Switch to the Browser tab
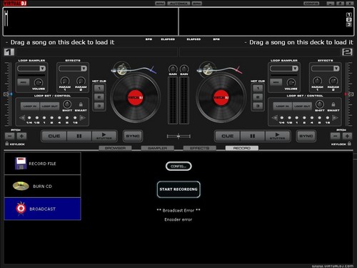Screen dimensions: 357x268 coord(115,148)
